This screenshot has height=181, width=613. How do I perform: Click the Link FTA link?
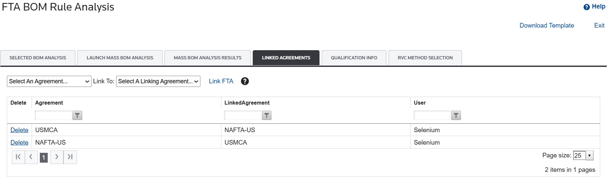pyautogui.click(x=221, y=81)
